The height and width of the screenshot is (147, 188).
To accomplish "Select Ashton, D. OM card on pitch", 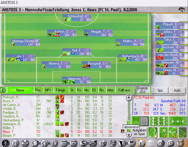I will (x=62, y=33).
